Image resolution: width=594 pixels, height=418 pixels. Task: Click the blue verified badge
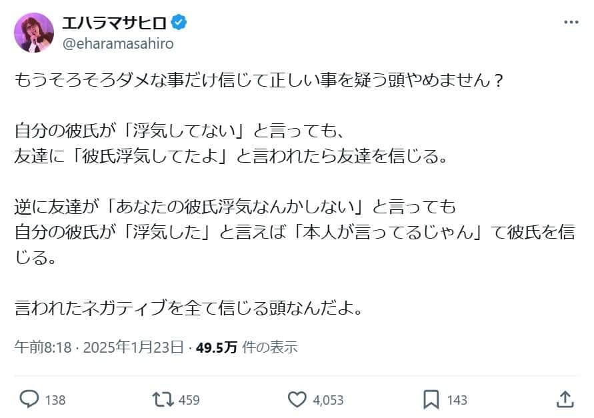coord(179,23)
